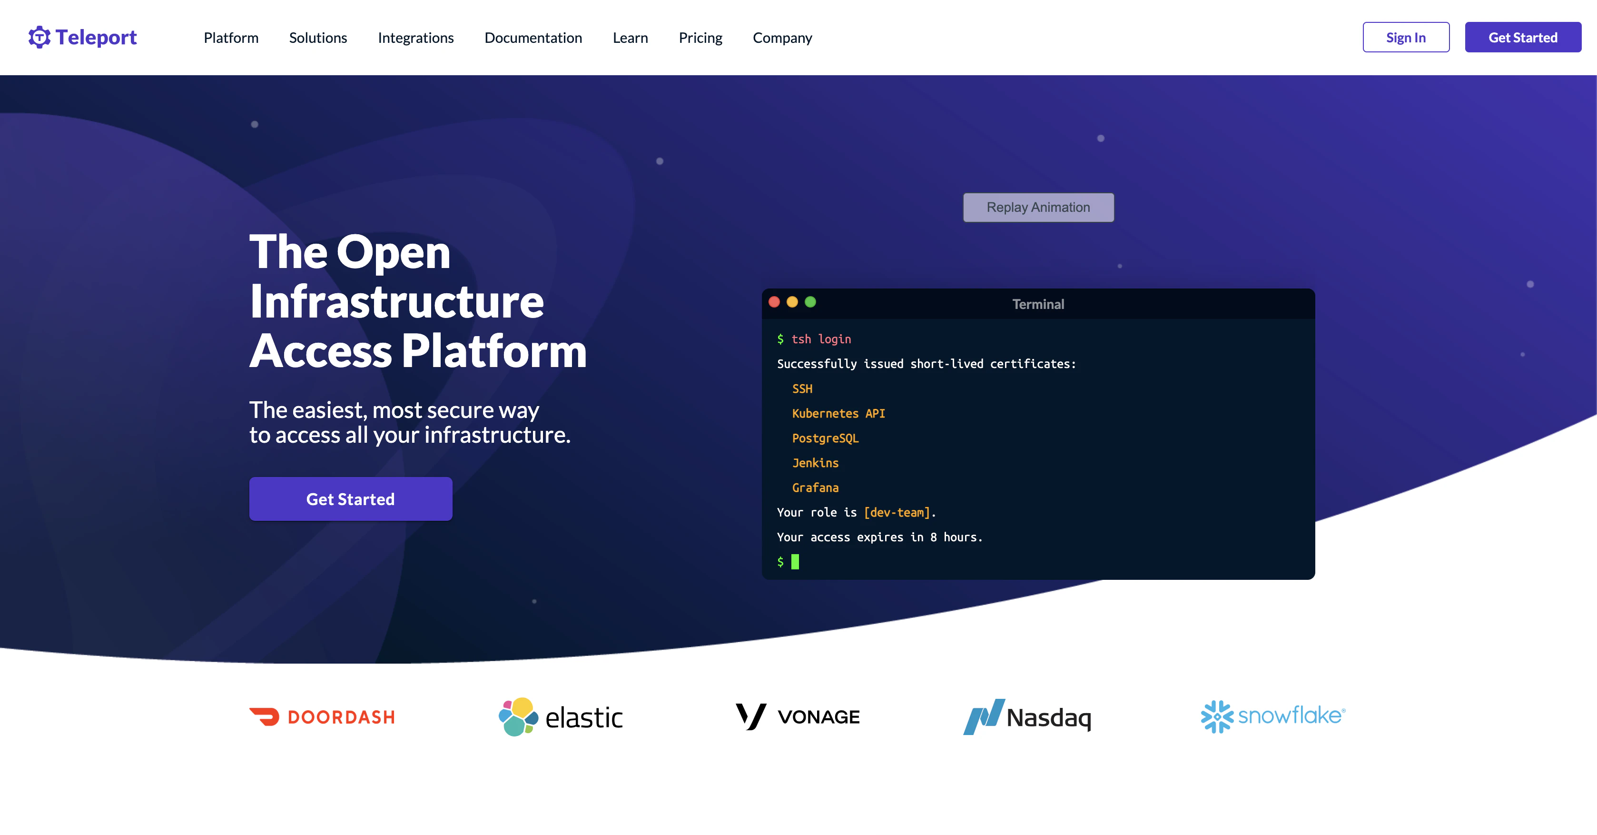Screen dimensions: 1597x835
Task: Click the hero Get Started button
Action: click(350, 499)
